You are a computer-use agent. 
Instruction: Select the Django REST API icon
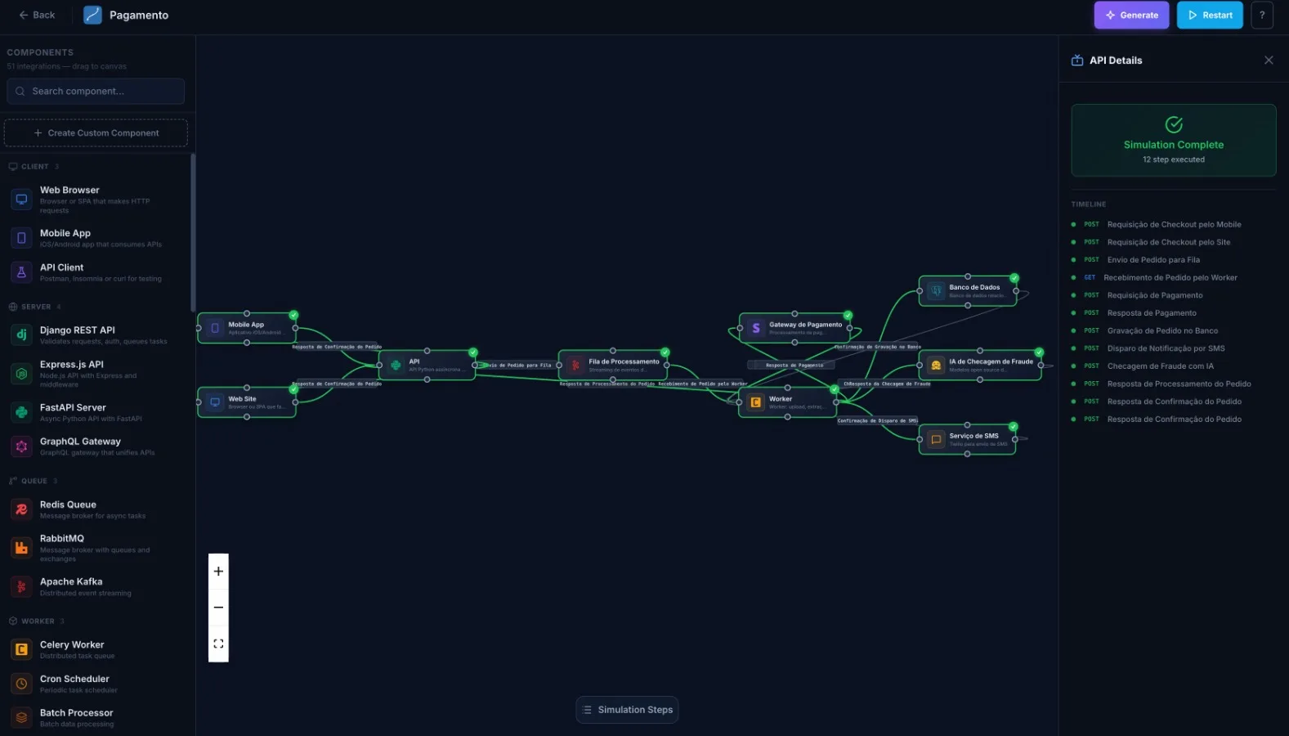coord(21,334)
